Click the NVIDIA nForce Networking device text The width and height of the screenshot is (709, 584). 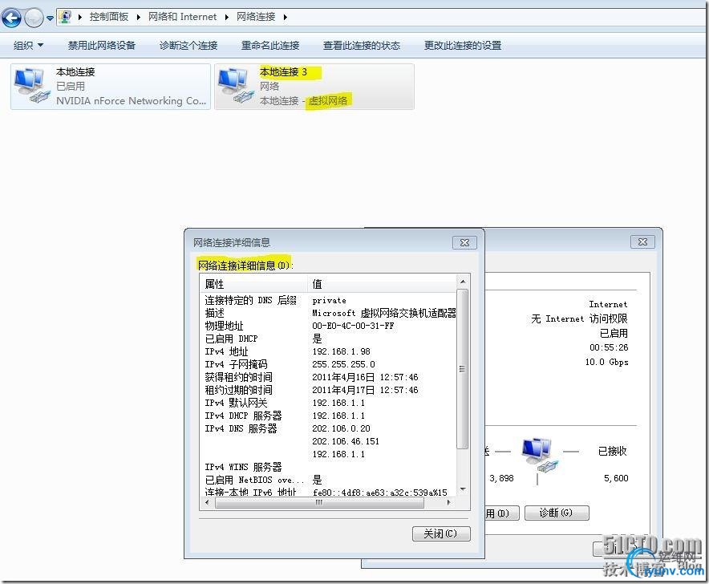point(131,101)
